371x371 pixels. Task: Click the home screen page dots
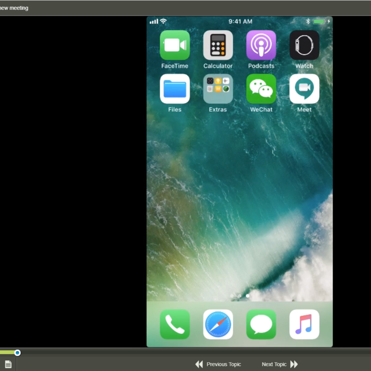point(239,296)
